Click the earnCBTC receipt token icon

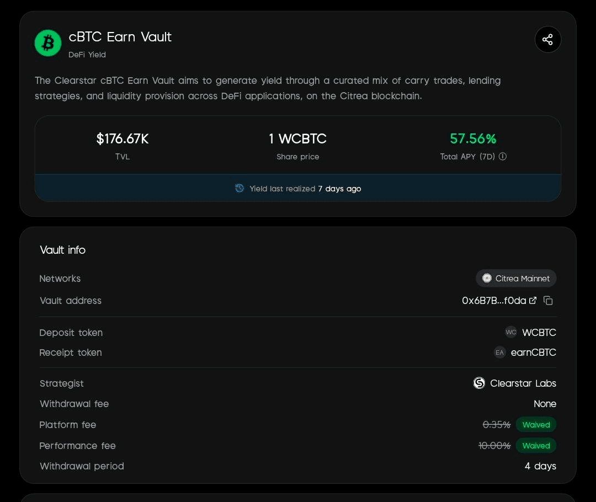[499, 353]
